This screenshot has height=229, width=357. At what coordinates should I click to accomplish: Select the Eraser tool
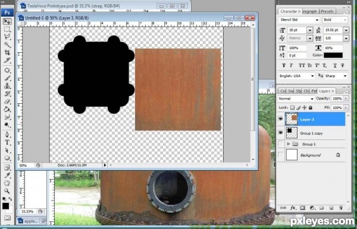point(7,101)
